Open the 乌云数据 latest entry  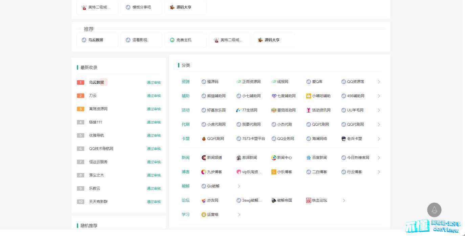pyautogui.click(x=96, y=82)
